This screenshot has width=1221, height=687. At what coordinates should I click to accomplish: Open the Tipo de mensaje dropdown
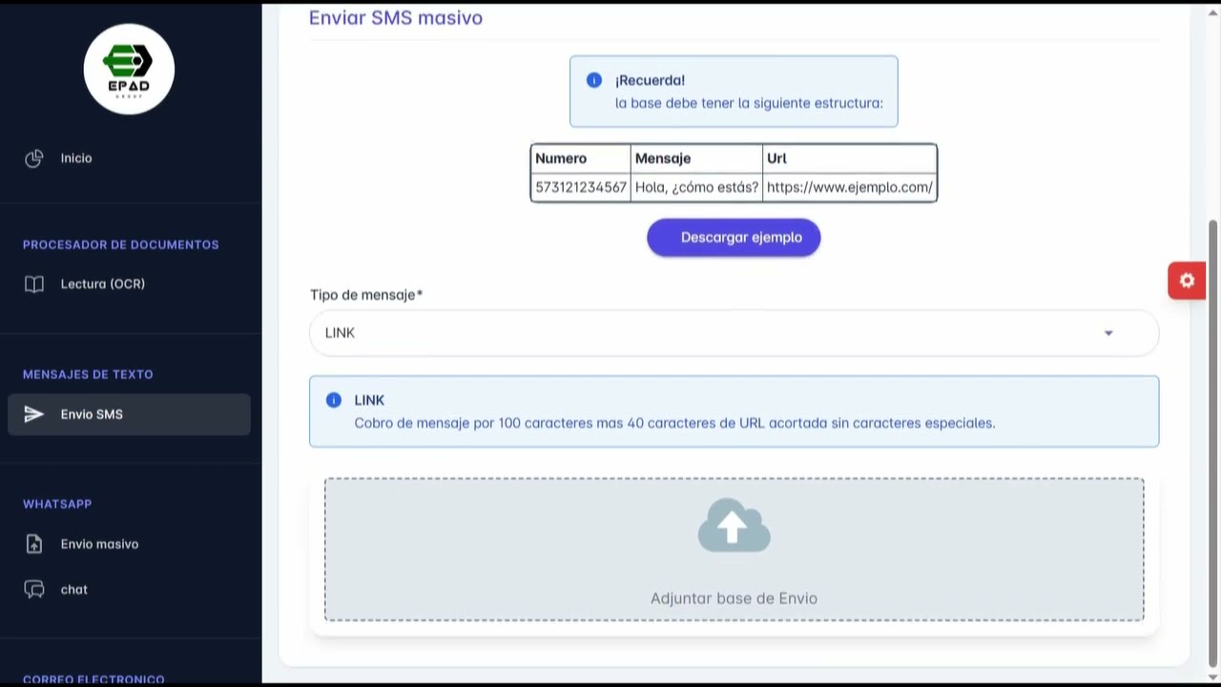pos(734,333)
